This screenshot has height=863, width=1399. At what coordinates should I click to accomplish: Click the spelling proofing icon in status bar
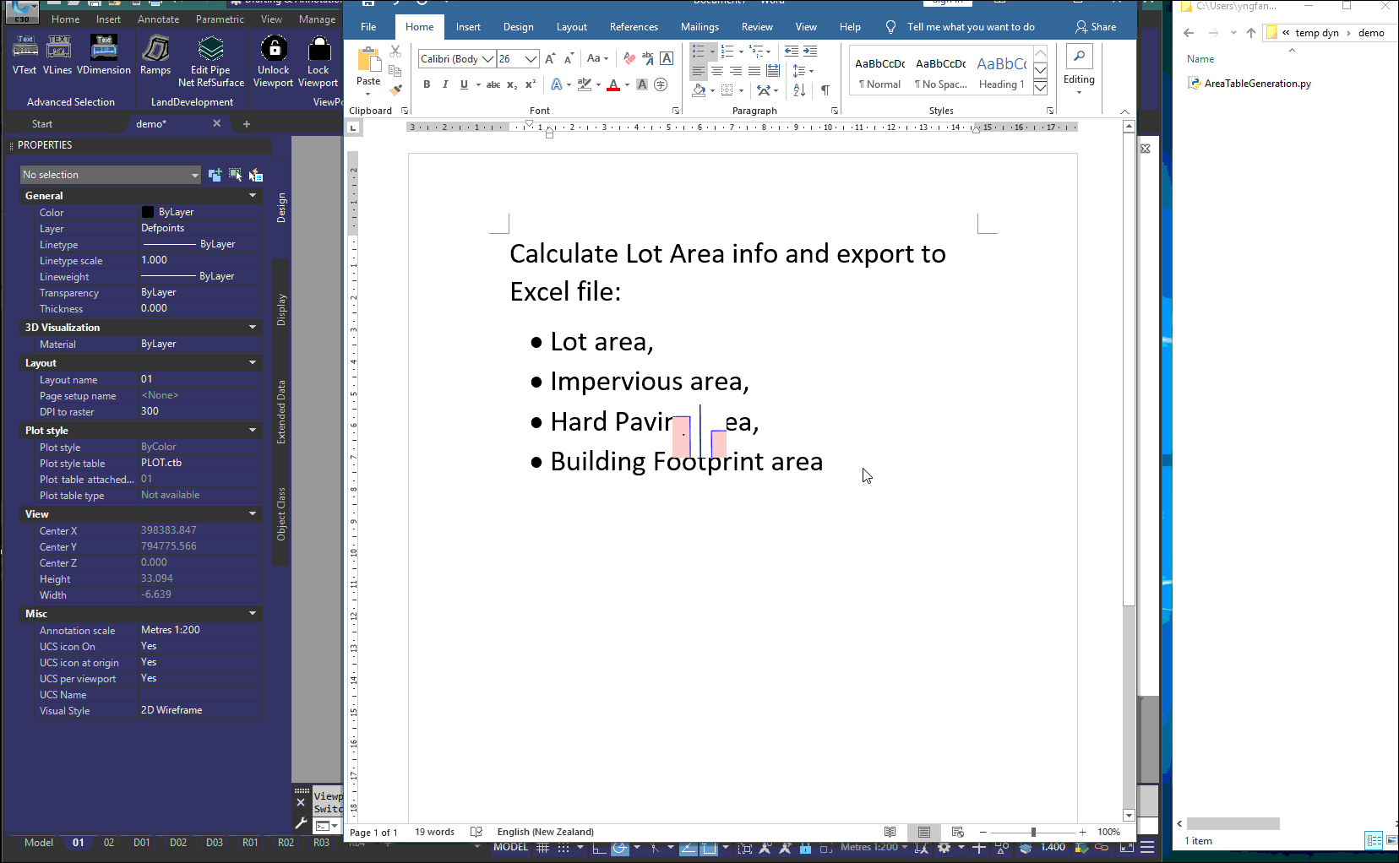coord(476,832)
